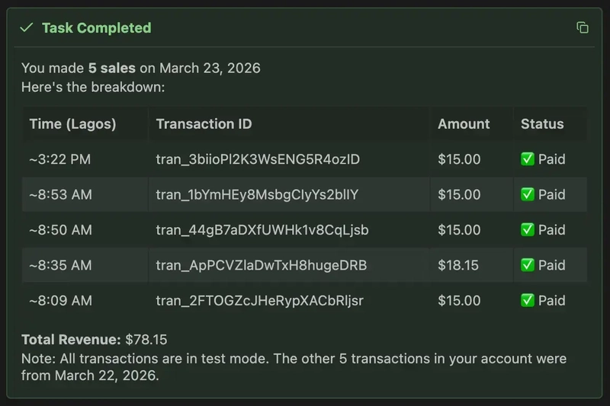
Task: Select transaction tran_ApPCVZlaDwTxH8hugeDRB
Action: tap(262, 265)
